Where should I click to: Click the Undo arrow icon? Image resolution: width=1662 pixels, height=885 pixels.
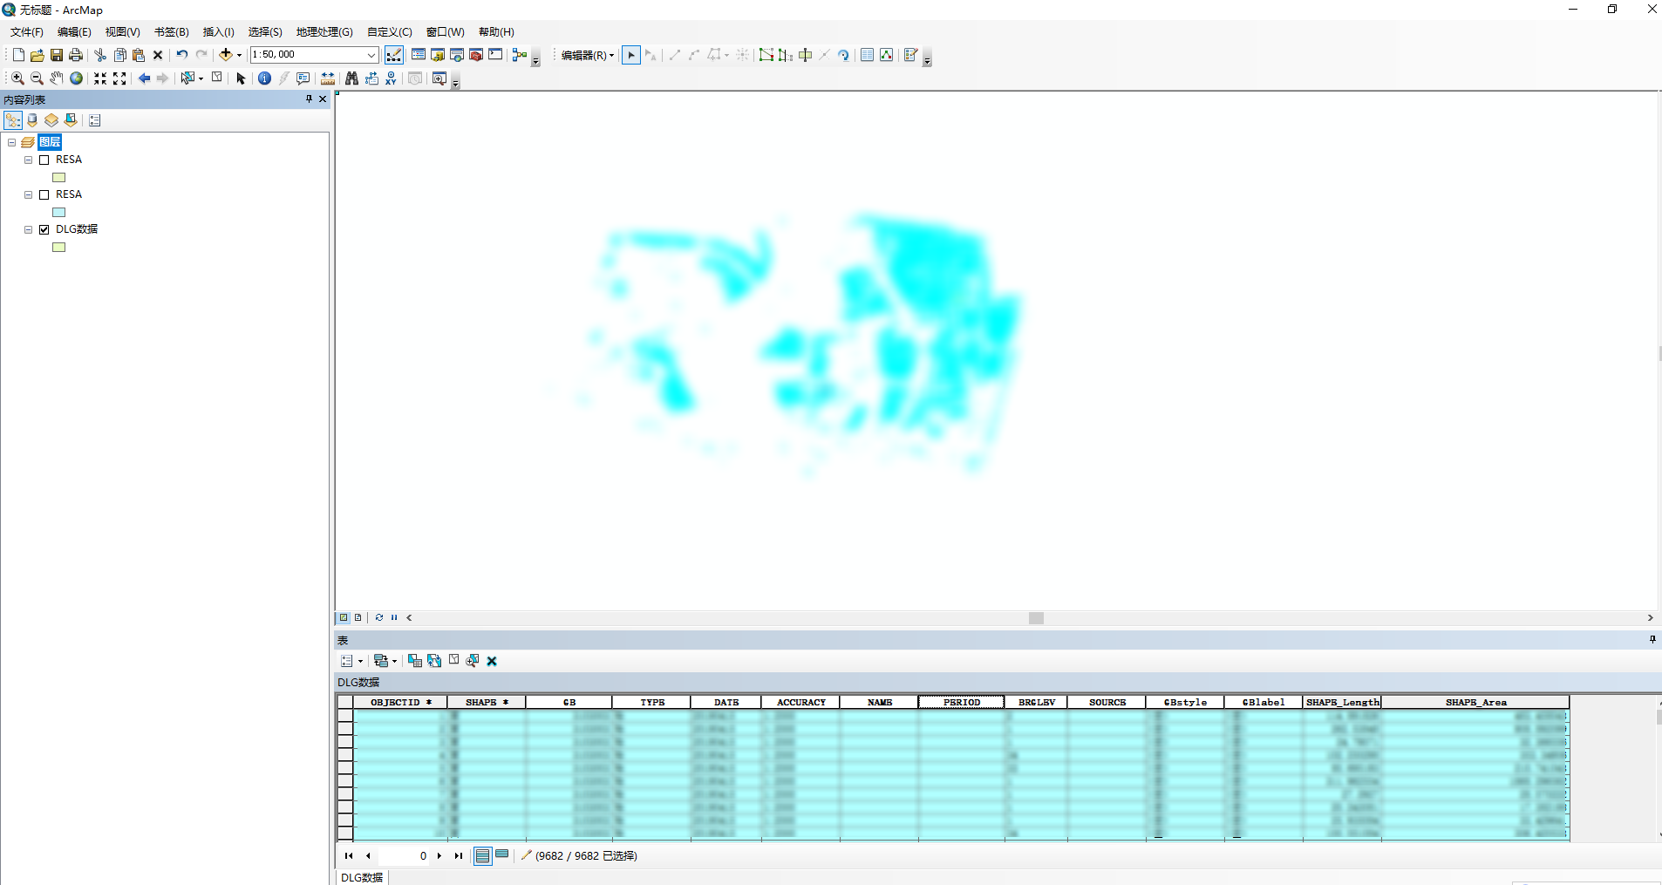click(x=182, y=55)
